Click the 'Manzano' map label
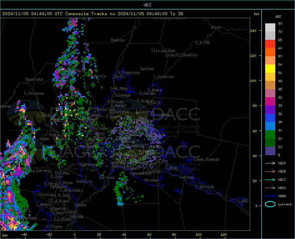The width and height of the screenshot is (295, 239). (x=30, y=218)
